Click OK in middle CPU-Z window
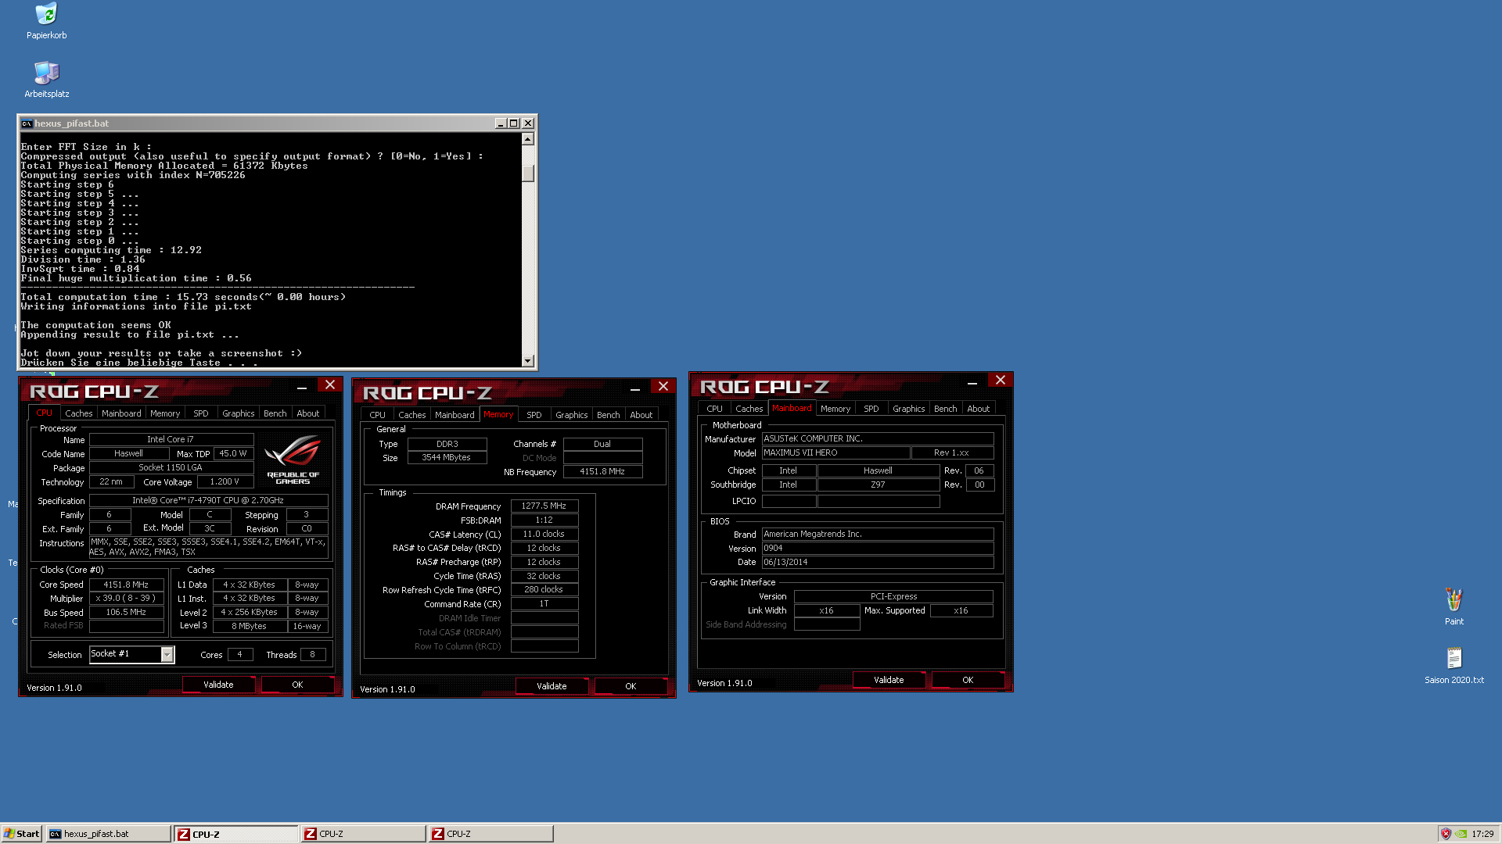The width and height of the screenshot is (1502, 844). pos(631,686)
